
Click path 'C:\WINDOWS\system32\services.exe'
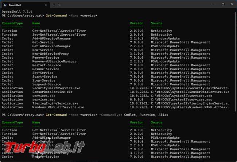[181, 96]
